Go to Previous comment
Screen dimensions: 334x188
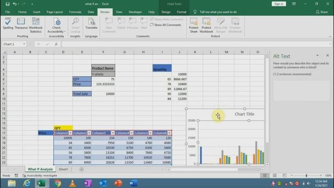coord(133,23)
